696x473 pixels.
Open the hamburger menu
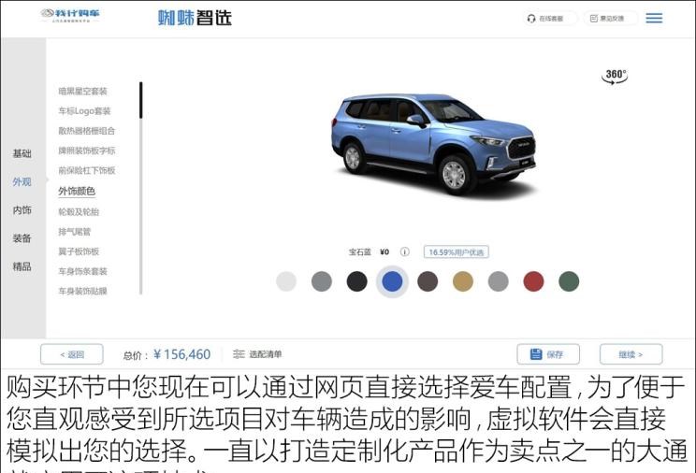tap(654, 18)
